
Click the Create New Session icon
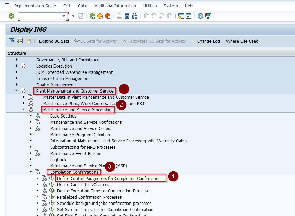[181, 16]
